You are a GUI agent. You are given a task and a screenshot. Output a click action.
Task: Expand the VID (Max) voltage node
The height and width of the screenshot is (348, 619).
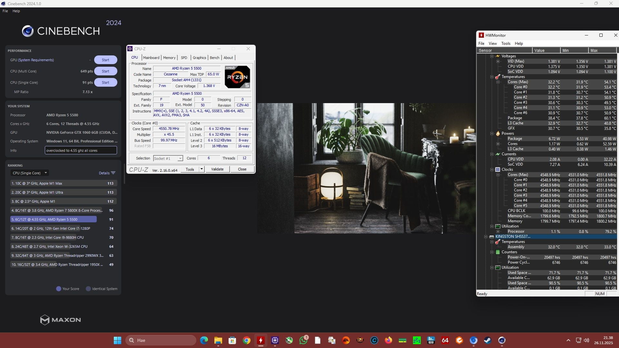coord(498,61)
